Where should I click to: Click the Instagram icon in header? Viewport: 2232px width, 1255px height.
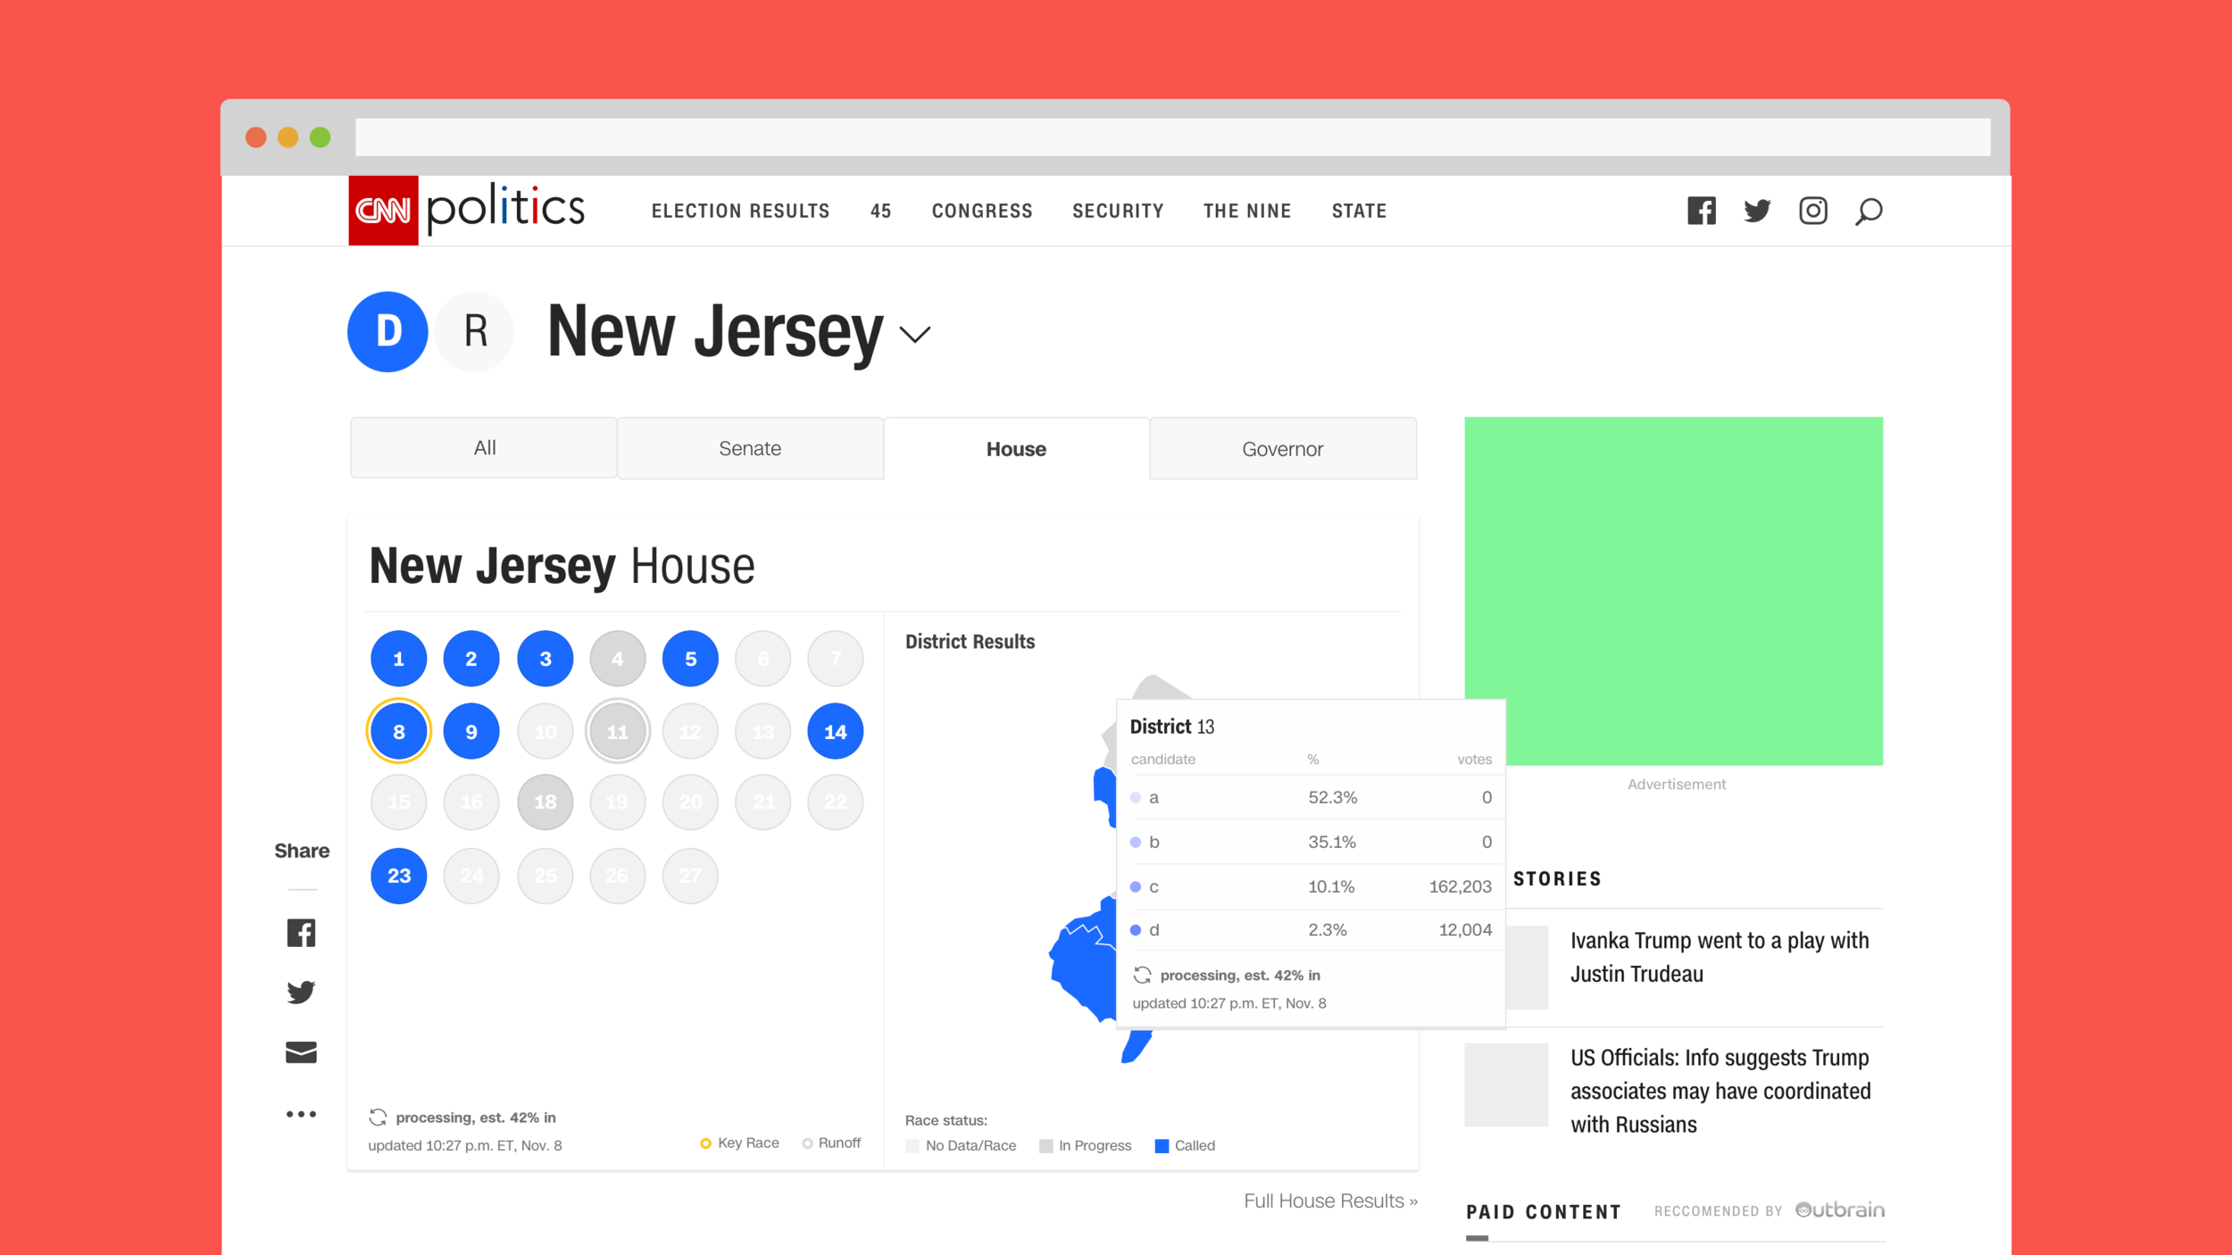click(1812, 211)
